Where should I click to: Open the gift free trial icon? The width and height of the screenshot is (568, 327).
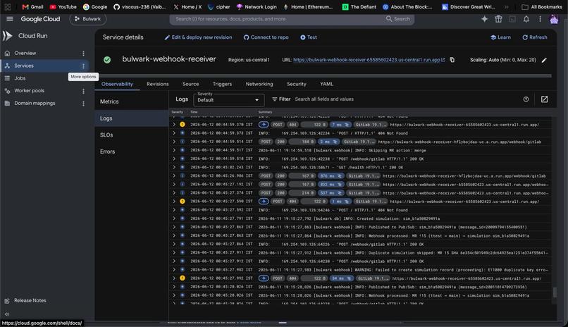[x=498, y=19]
